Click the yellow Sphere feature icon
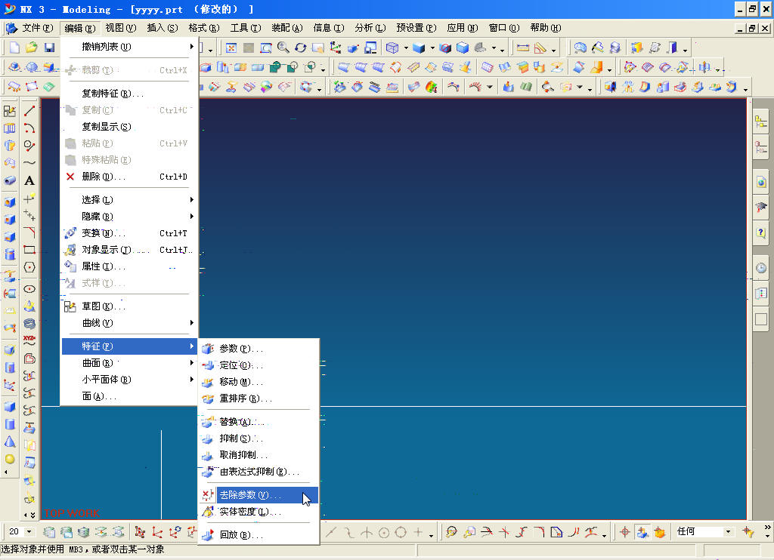Screen dimensions: 774x560 pyautogui.click(x=9, y=459)
